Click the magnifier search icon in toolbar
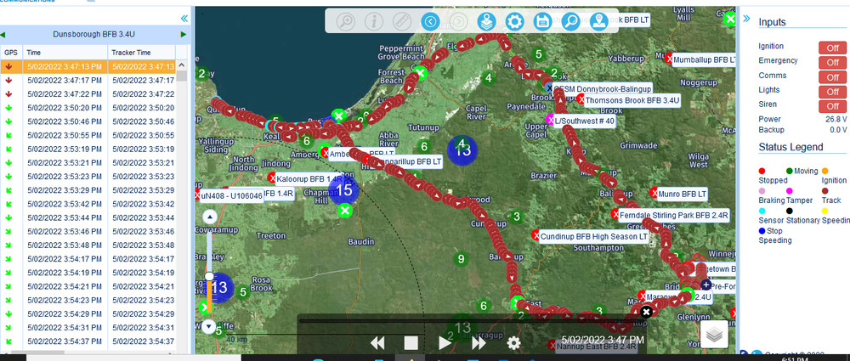This screenshot has width=850, height=361. click(x=569, y=21)
